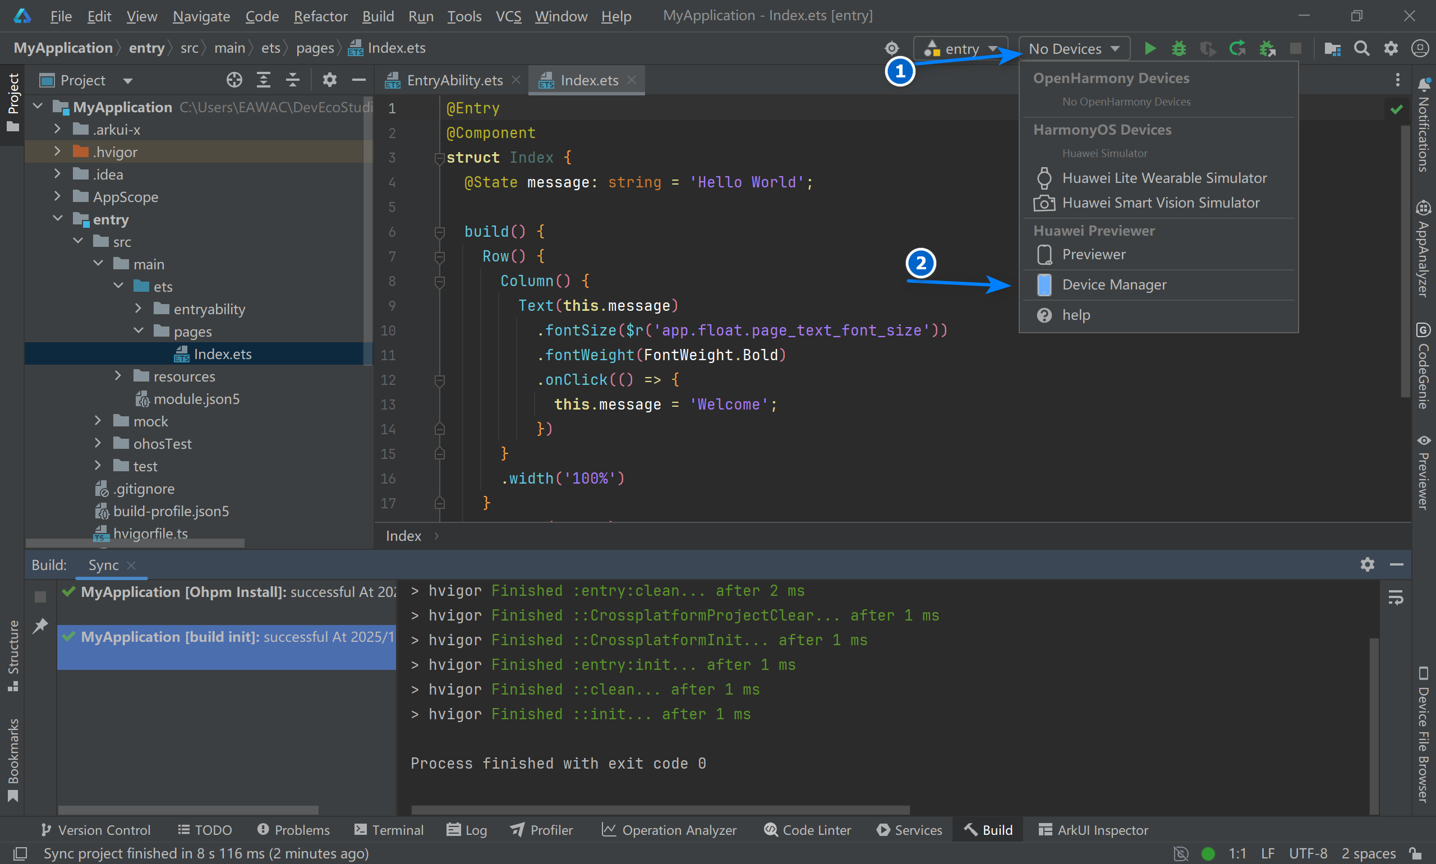Open the No Devices dropdown
The width and height of the screenshot is (1436, 864).
click(x=1074, y=49)
